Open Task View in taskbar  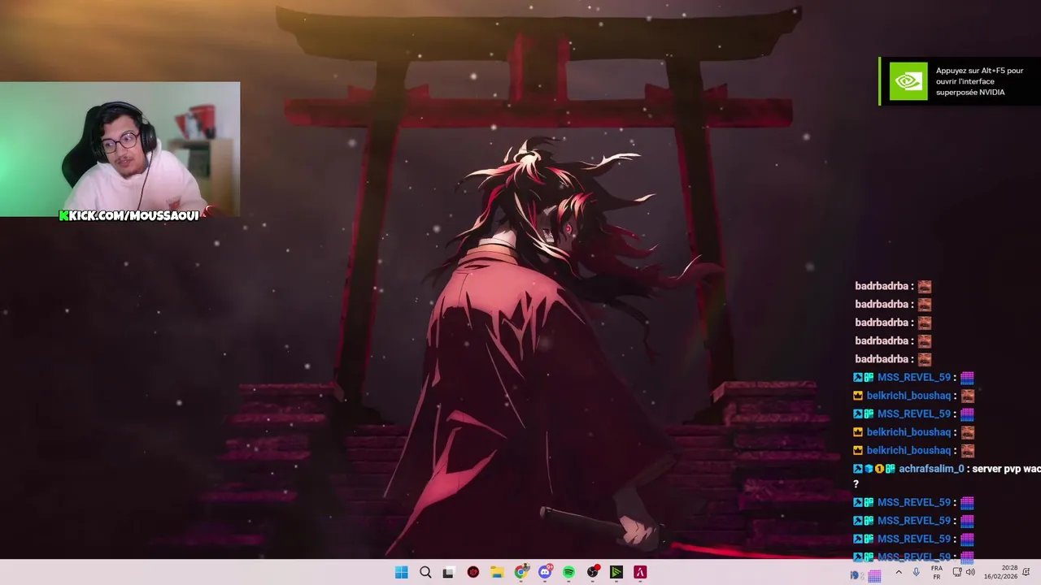pos(448,573)
